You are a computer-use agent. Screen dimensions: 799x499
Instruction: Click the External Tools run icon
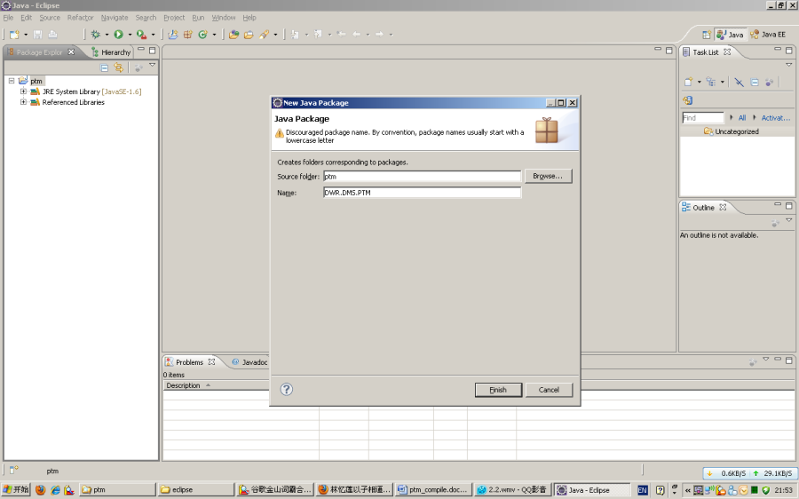[x=141, y=35]
